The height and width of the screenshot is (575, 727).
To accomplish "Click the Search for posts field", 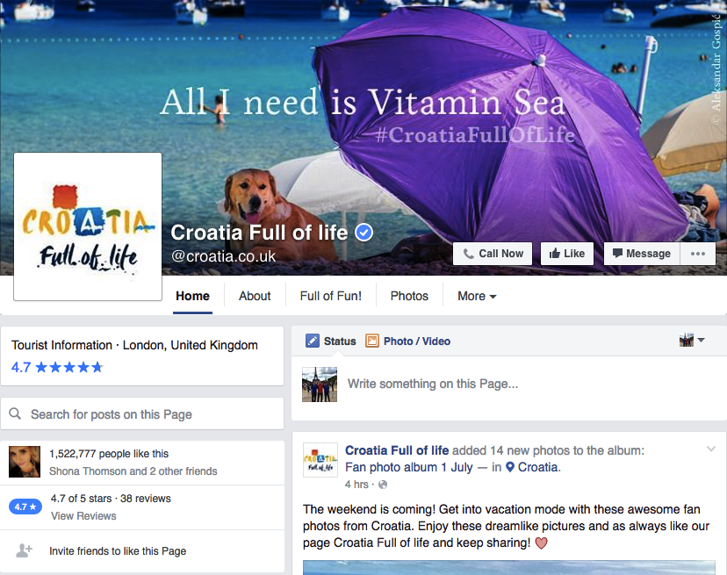I will pos(142,413).
